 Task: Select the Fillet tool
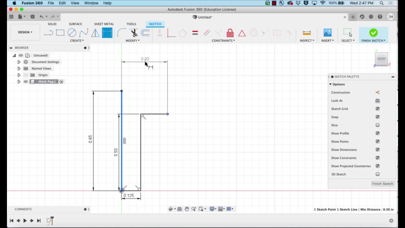[121, 33]
